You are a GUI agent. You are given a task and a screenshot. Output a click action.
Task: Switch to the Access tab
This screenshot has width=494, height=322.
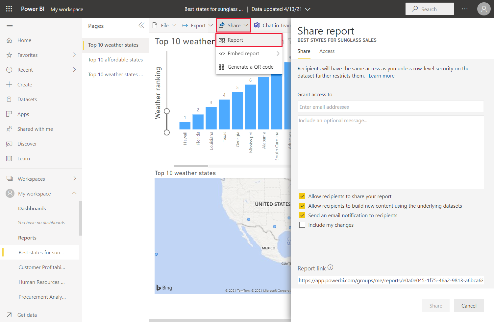tap(327, 51)
